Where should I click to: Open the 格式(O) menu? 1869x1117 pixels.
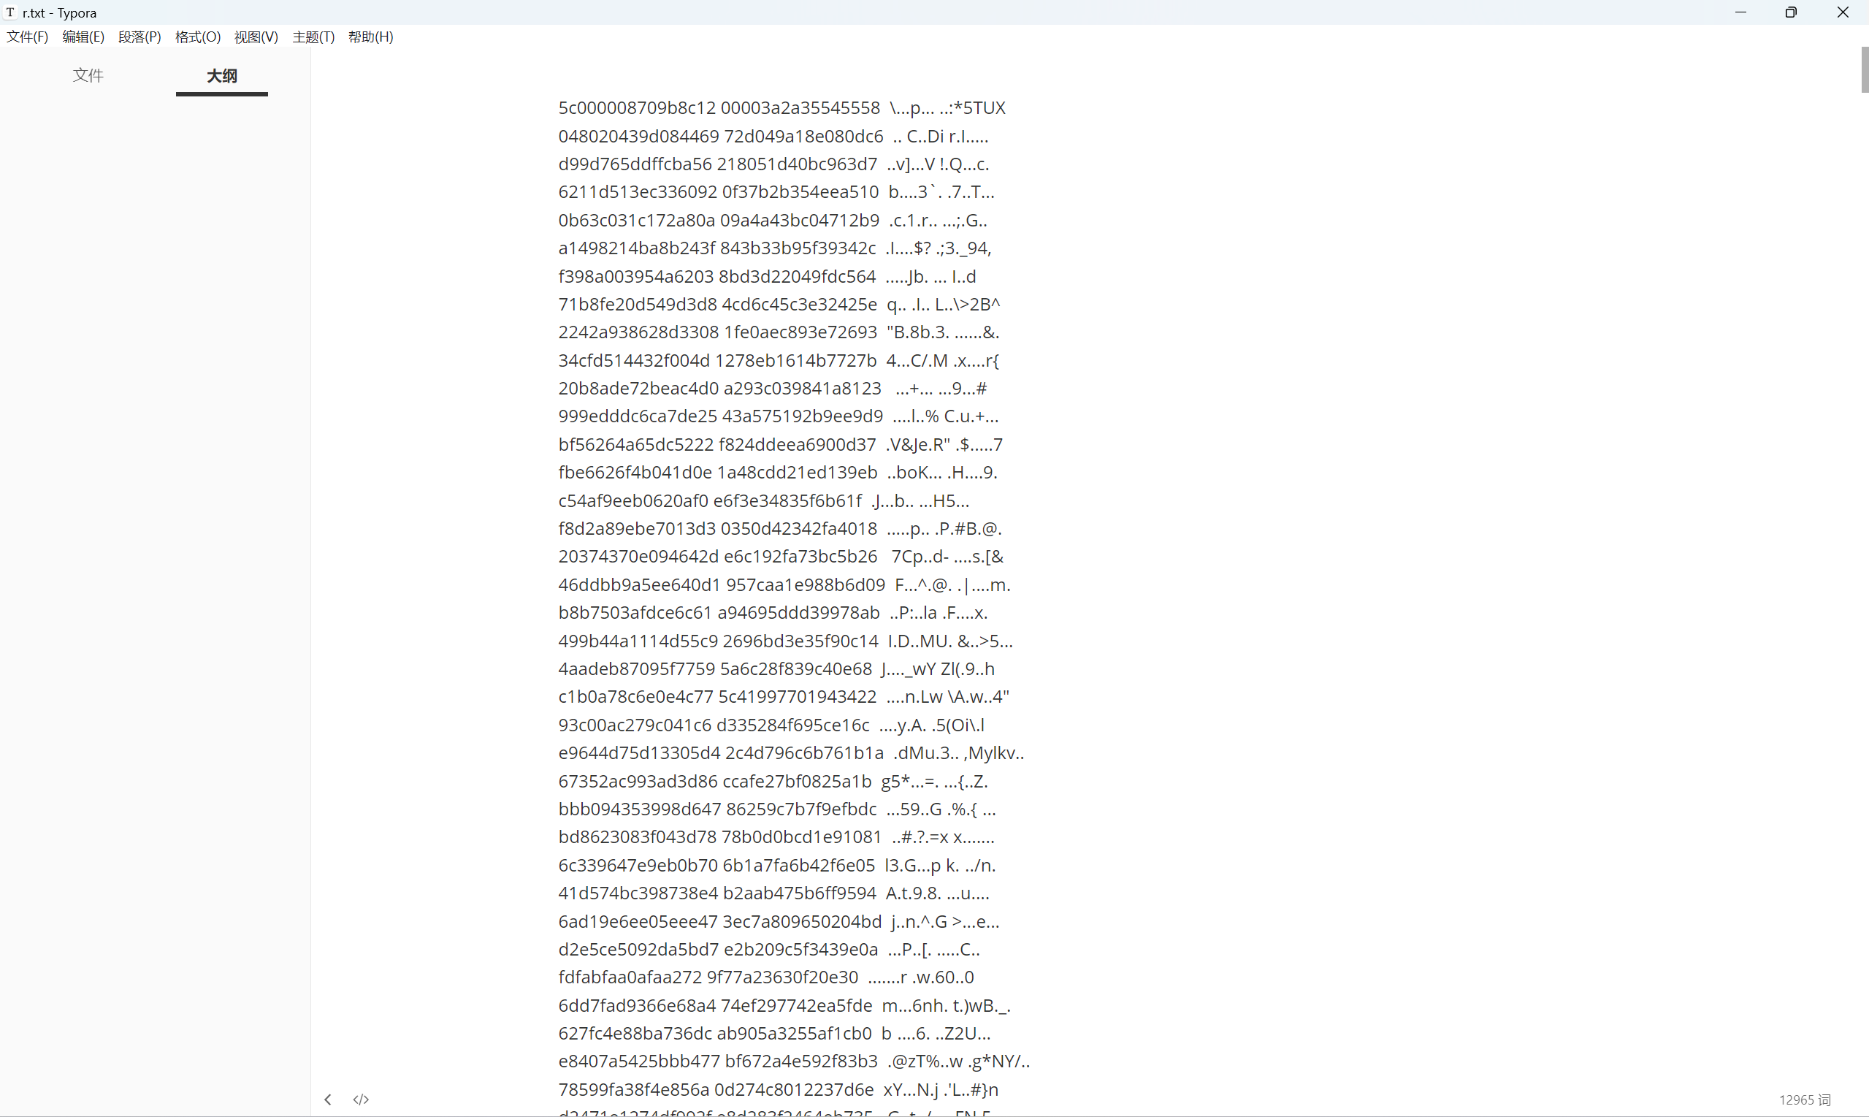198,37
